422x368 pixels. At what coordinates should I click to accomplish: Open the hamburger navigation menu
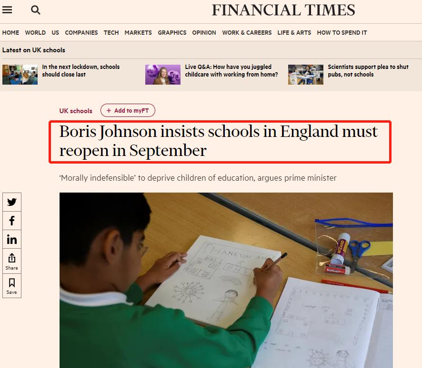pyautogui.click(x=7, y=10)
